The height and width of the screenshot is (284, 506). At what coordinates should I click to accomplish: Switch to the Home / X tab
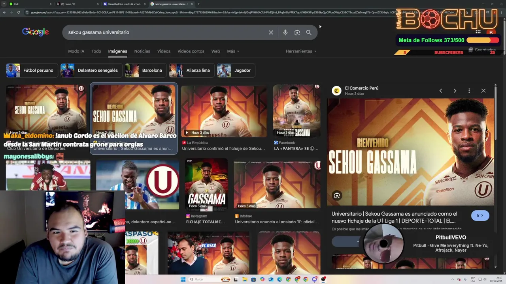click(77, 4)
